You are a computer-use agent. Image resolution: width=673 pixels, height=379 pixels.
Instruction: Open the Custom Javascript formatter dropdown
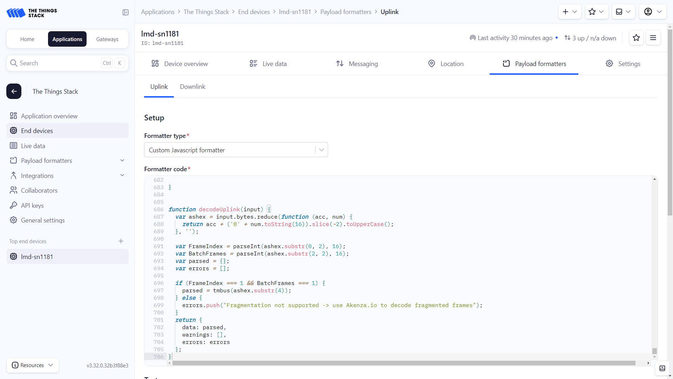(x=322, y=149)
